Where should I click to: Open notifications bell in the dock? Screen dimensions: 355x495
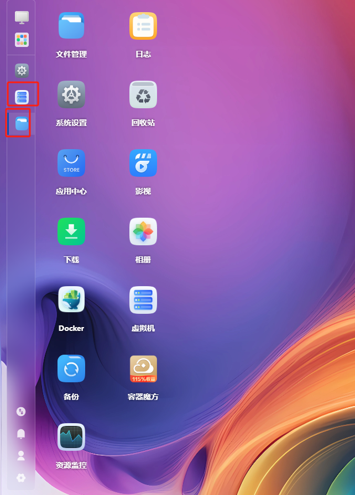pyautogui.click(x=21, y=434)
